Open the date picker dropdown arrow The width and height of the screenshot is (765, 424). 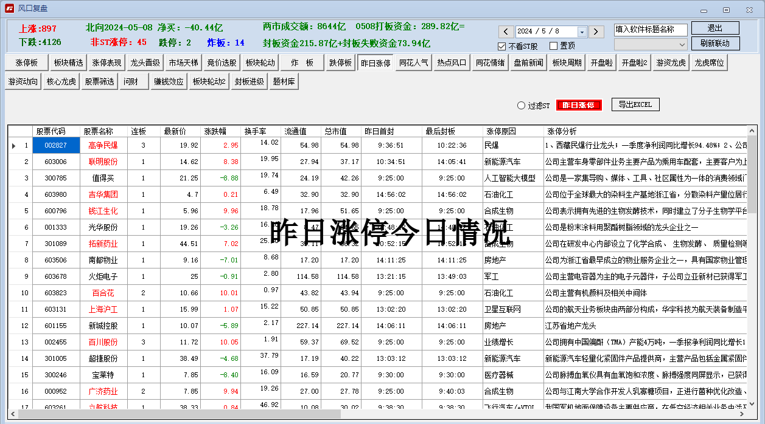click(x=582, y=32)
